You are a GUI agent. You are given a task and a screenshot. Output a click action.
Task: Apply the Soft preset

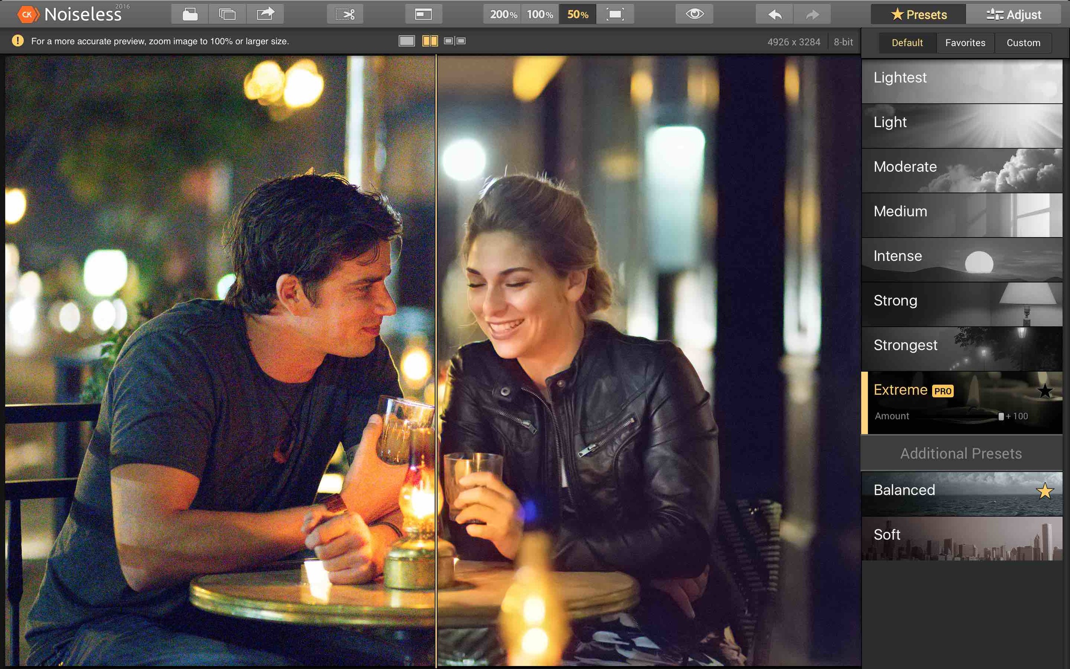tap(962, 538)
